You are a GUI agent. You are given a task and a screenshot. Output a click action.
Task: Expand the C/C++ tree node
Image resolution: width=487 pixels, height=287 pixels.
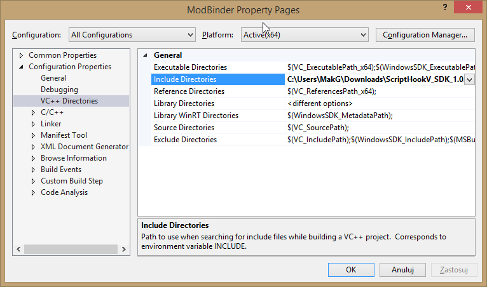[34, 112]
